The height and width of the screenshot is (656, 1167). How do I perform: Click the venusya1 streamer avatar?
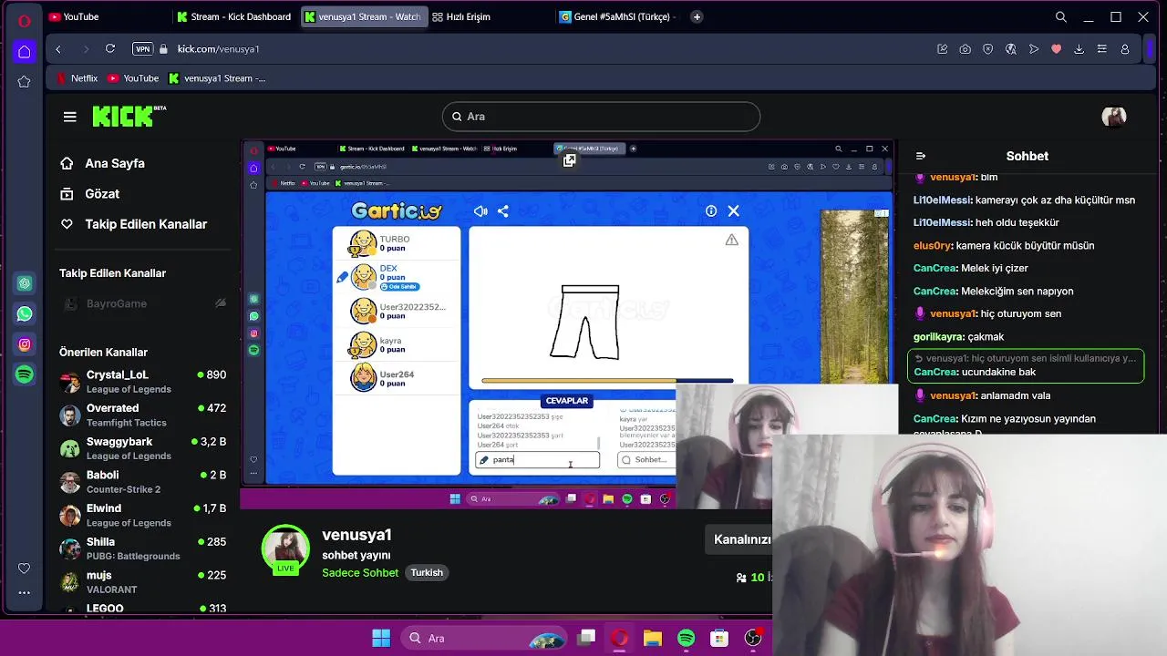[285, 548]
